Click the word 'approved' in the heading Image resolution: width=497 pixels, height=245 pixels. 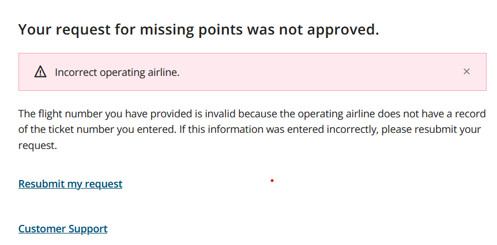coord(345,30)
